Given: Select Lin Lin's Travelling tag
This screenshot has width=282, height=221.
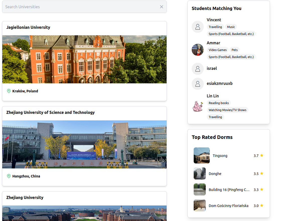Looking at the screenshot, I should point(215,117).
